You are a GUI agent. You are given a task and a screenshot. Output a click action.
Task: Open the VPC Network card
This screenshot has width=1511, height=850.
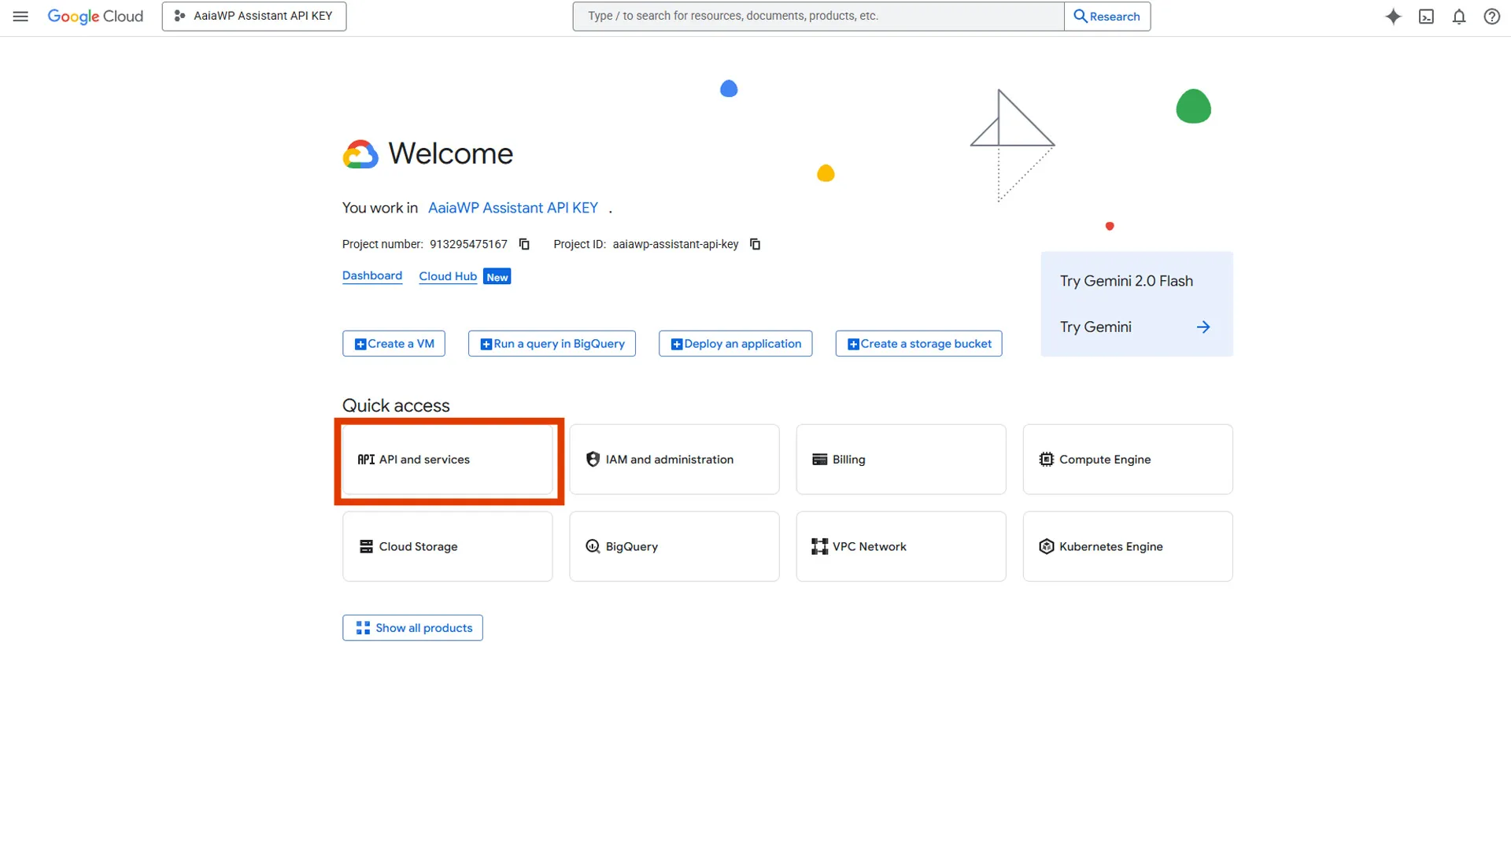point(901,546)
